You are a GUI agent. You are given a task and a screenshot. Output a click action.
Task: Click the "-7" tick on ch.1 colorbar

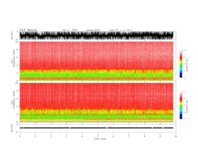[x=184, y=77]
